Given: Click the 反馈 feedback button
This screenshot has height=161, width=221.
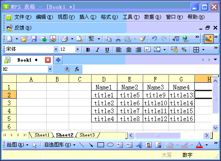Looking at the screenshot, I should [19, 28].
